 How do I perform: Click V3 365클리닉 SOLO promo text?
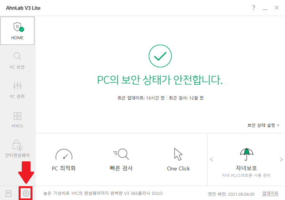pyautogui.click(x=103, y=193)
